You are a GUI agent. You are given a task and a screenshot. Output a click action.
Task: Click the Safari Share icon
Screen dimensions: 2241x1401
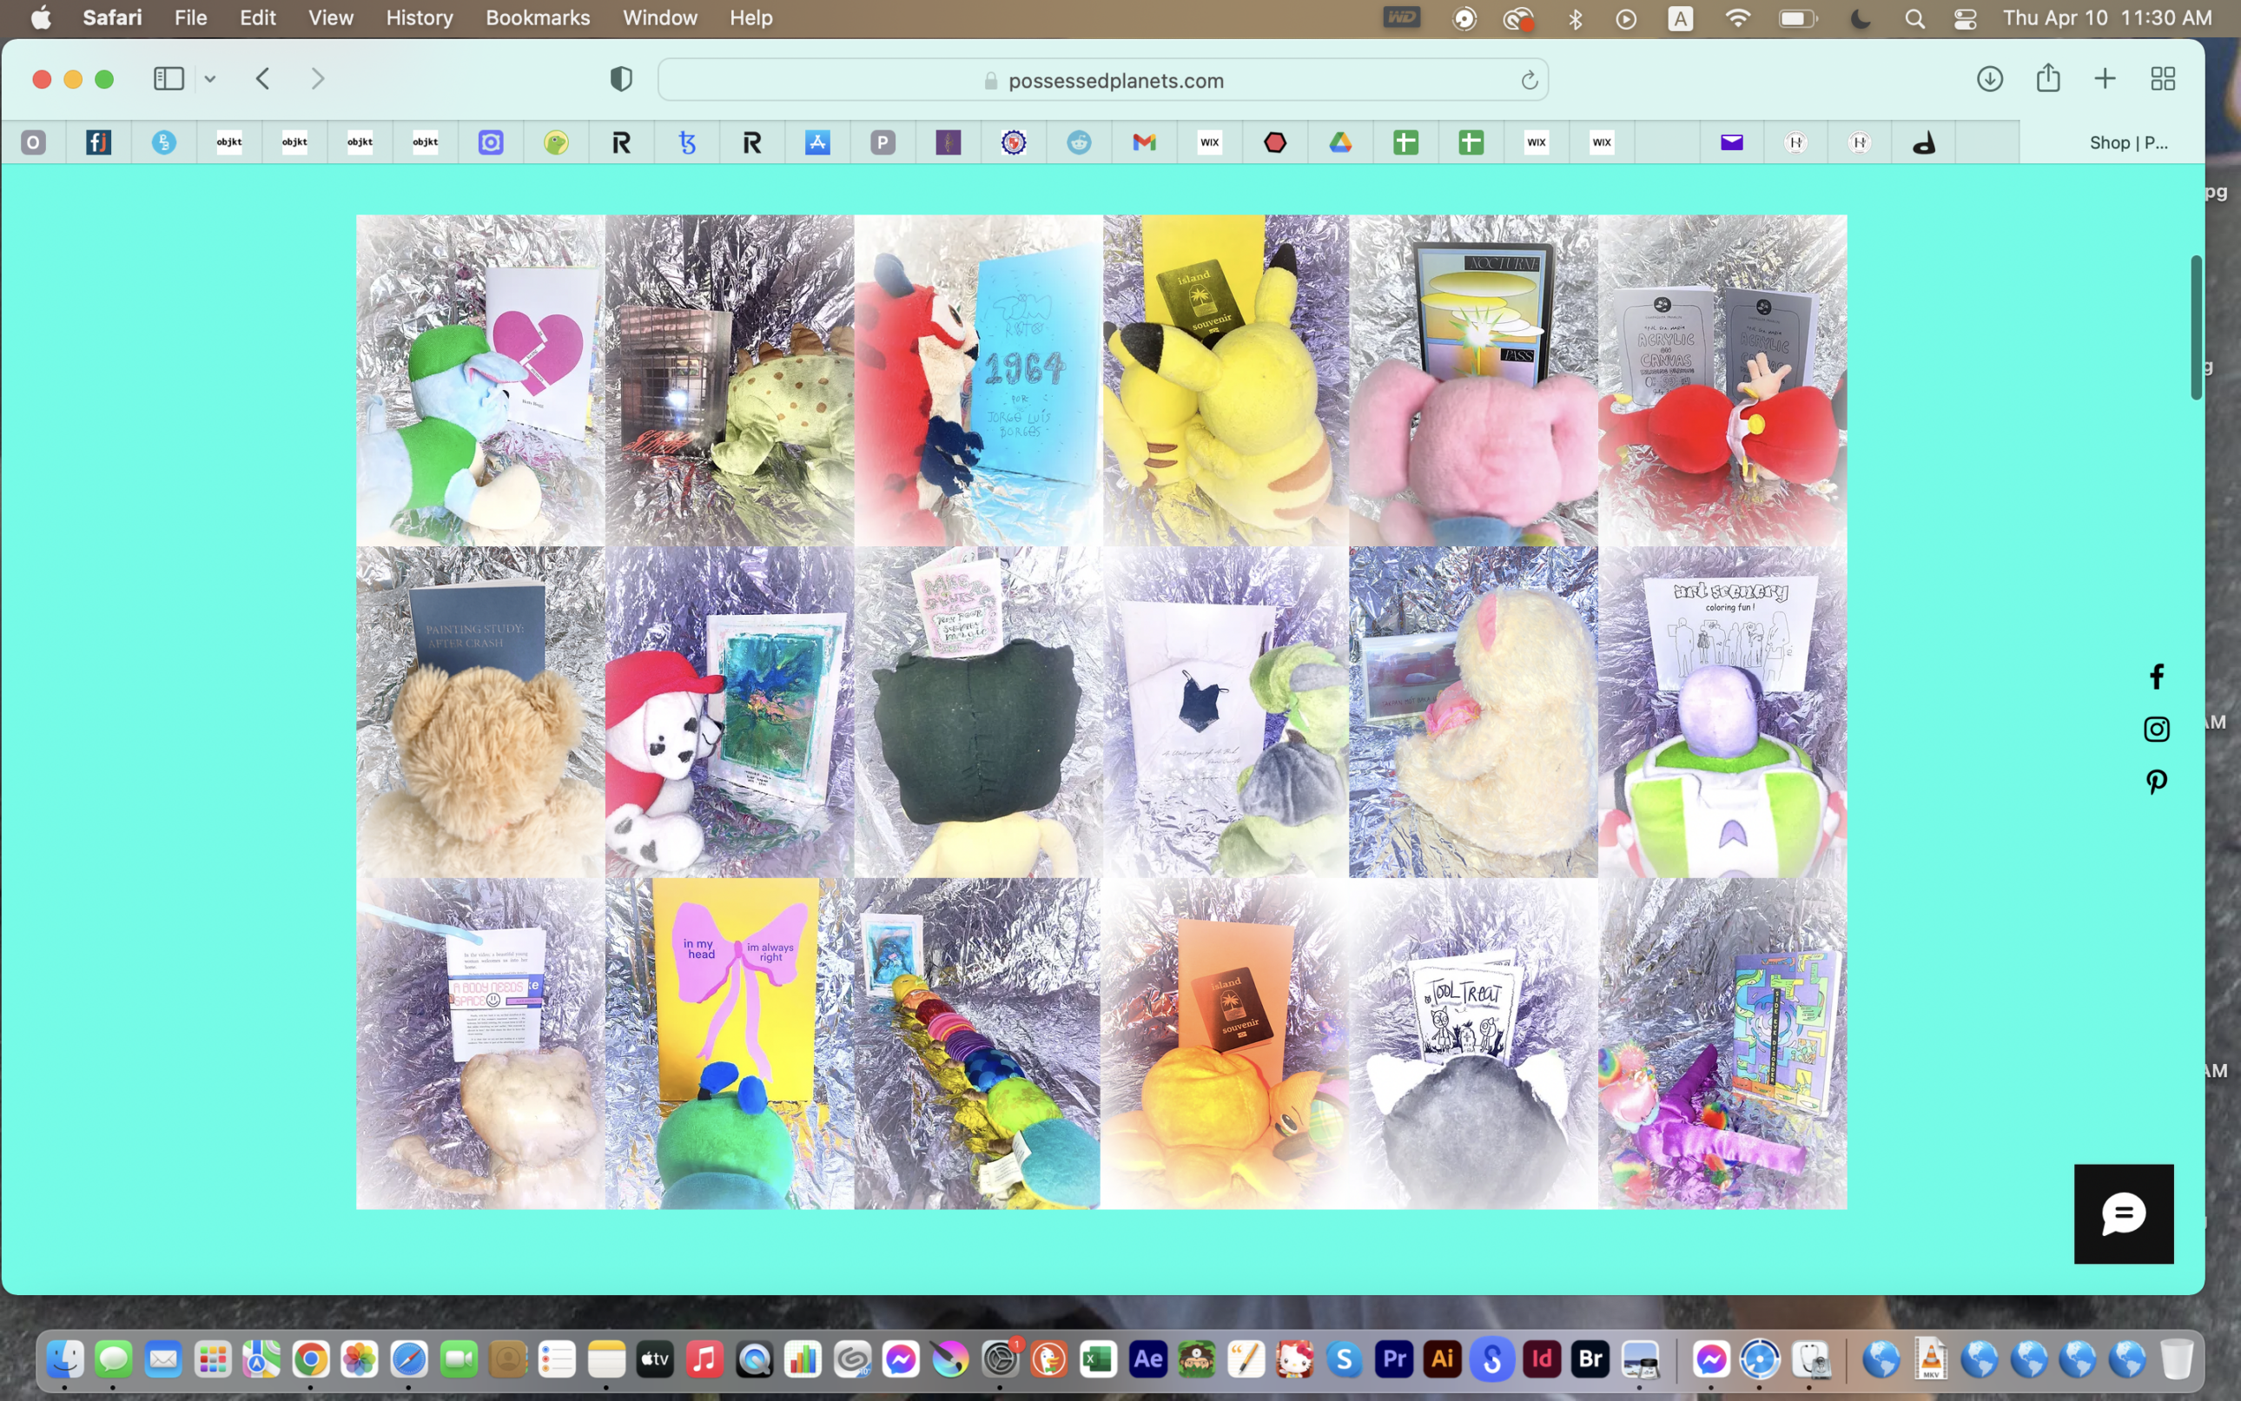pyautogui.click(x=2047, y=79)
